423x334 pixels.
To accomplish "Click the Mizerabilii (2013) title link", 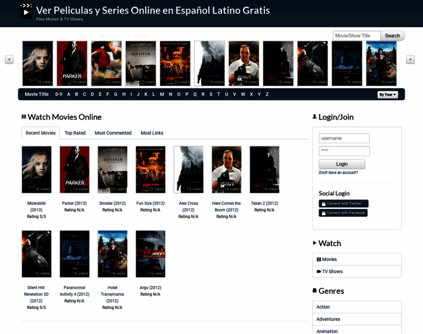I will [36, 207].
